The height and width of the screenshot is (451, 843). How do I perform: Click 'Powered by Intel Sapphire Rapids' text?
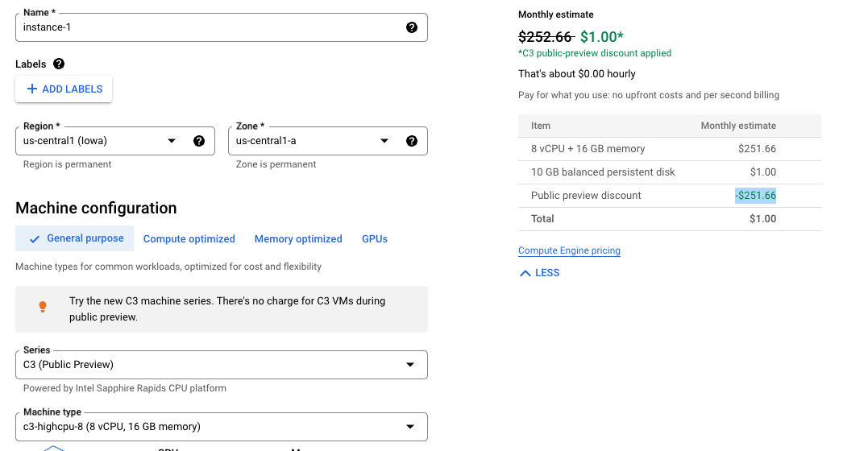click(125, 388)
